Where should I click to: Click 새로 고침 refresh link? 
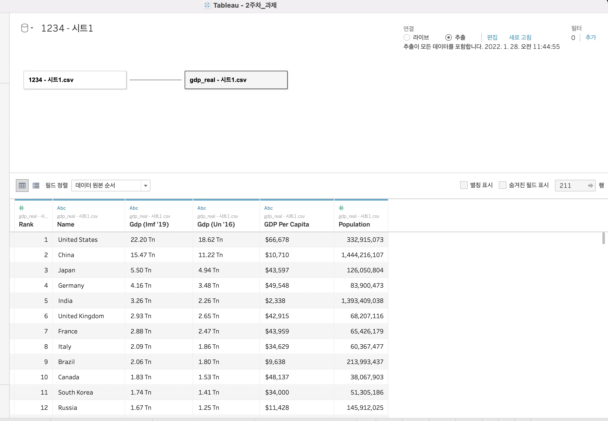[x=520, y=37]
